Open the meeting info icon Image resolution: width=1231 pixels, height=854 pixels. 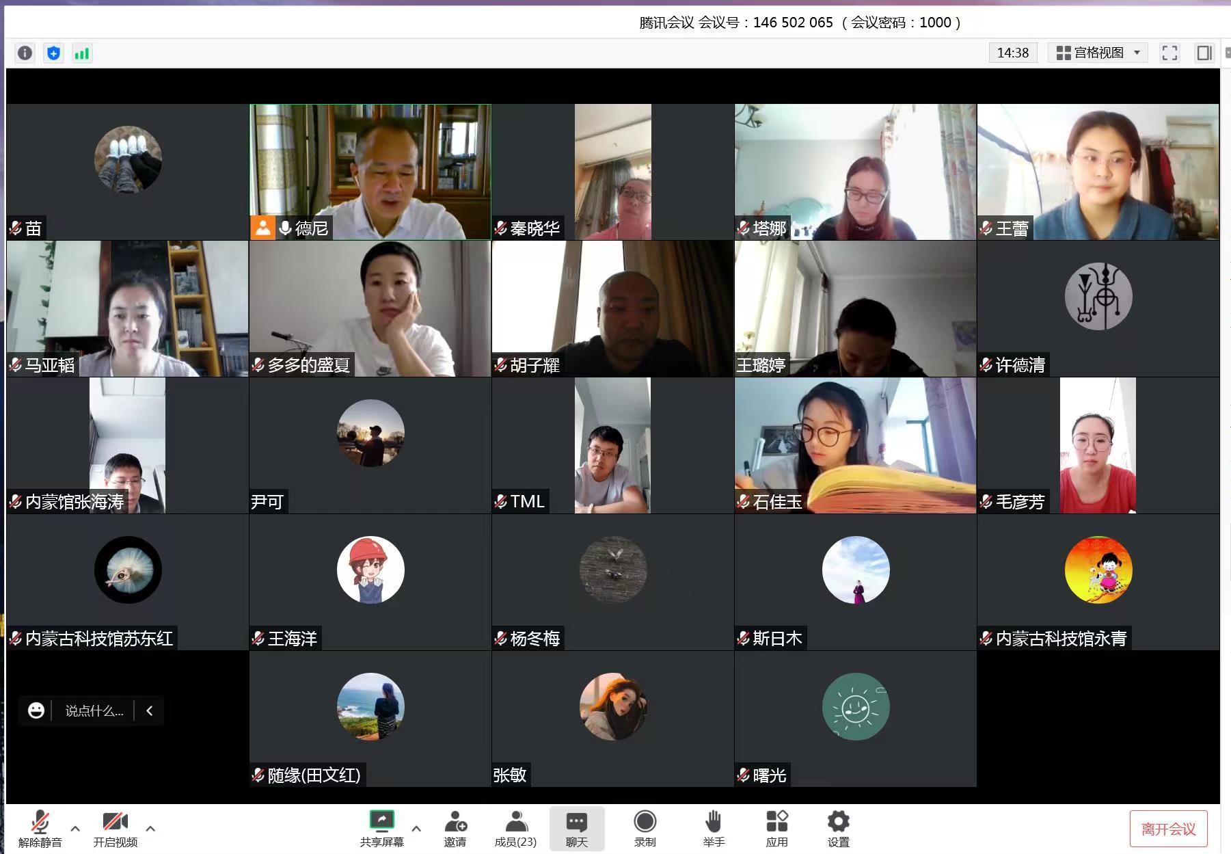[x=25, y=53]
